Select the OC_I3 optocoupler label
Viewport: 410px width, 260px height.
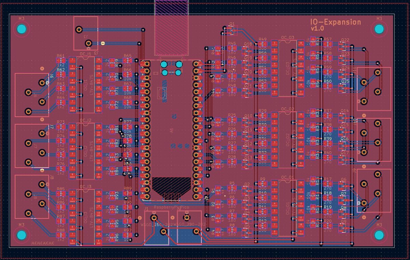click(85, 187)
